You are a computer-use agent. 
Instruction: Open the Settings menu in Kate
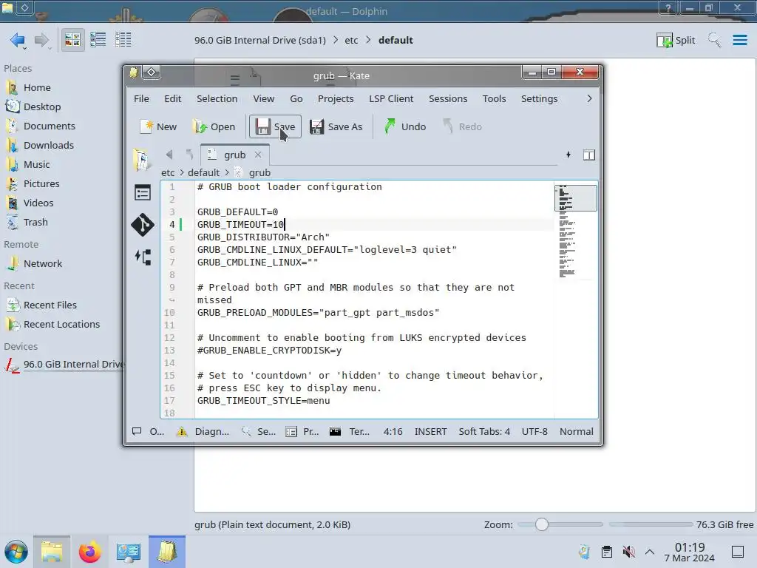(x=539, y=98)
